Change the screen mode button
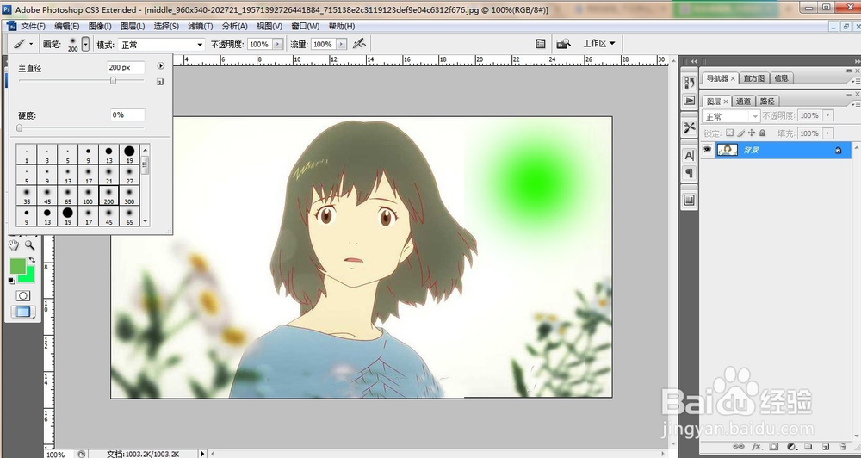The width and height of the screenshot is (861, 458). pos(22,312)
